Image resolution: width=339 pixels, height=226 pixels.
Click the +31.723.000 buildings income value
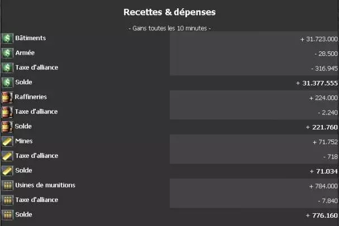(318, 39)
